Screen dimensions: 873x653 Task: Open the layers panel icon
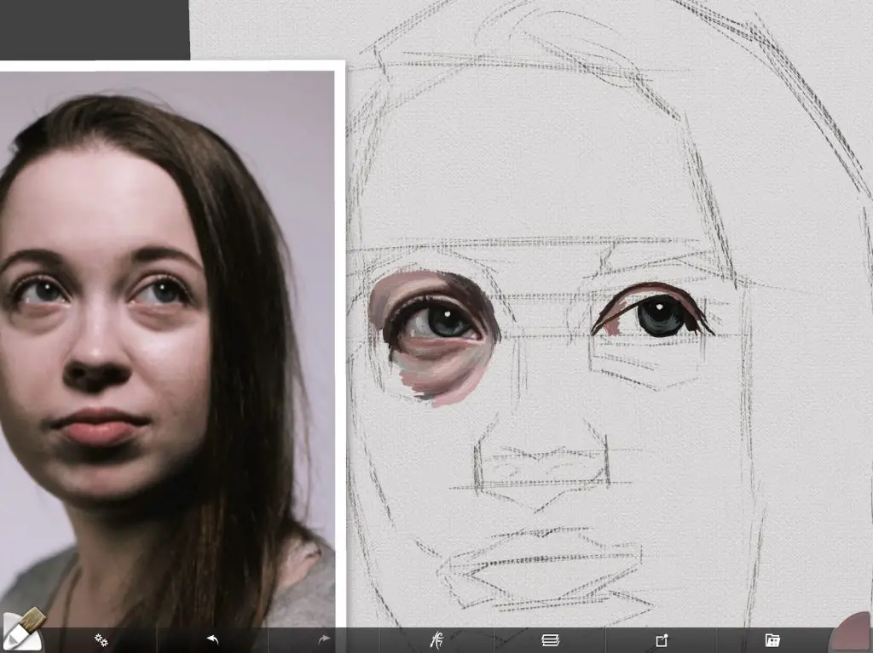tap(550, 640)
